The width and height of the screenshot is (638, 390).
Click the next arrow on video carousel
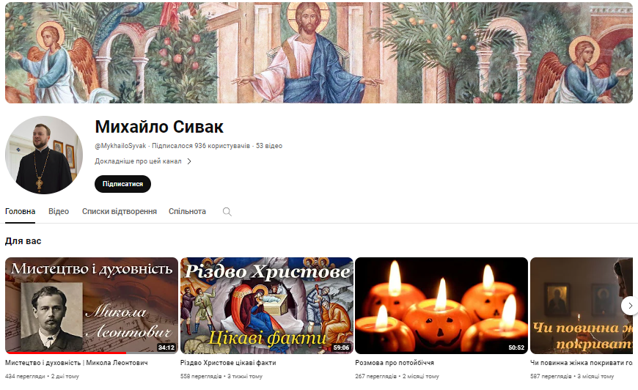pos(629,306)
